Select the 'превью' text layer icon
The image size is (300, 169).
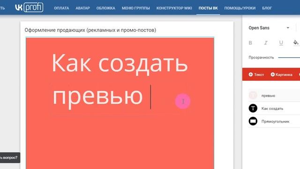253,95
